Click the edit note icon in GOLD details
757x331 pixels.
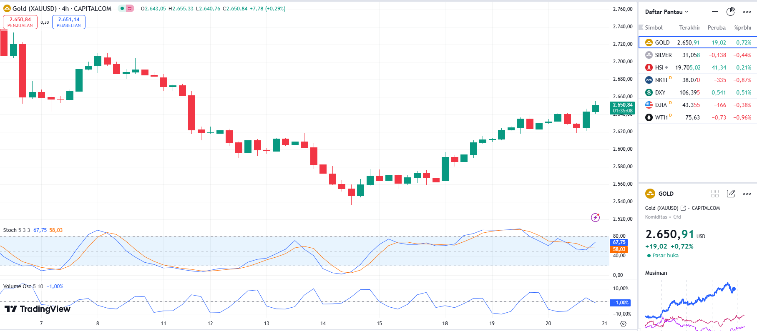pos(731,194)
